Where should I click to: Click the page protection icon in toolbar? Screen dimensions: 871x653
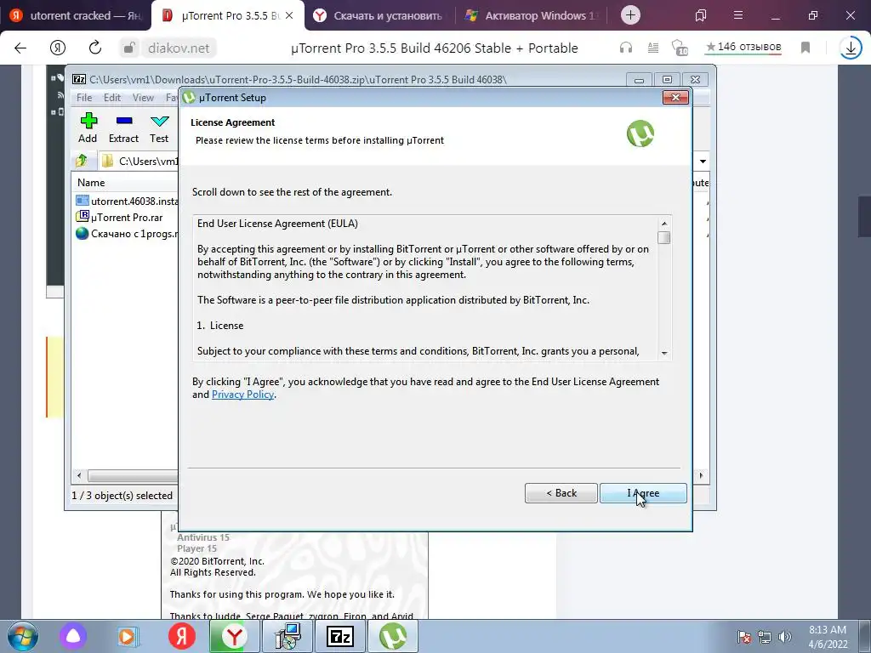[680, 48]
